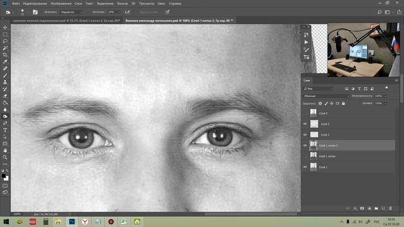This screenshot has width=404, height=227.
Task: Select the active Dodge tool in toolbar
Action: [5, 116]
